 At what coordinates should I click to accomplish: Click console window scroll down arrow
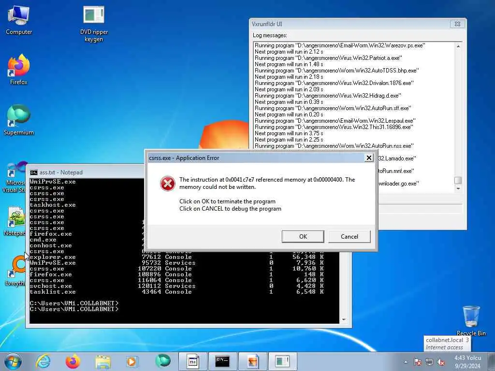pyautogui.click(x=344, y=320)
